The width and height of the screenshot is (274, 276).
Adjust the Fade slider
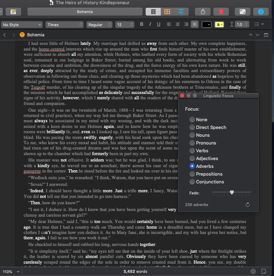(x=232, y=192)
